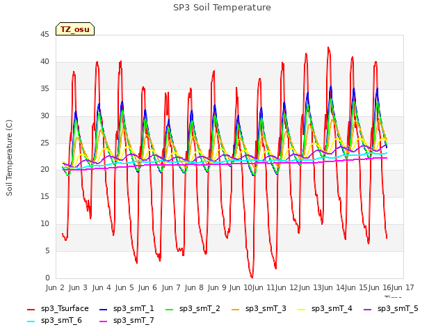Viewport: 445px width, 334px height.
Task: Click the Soil Temperature (C) axis label
Action: [x=9, y=158]
